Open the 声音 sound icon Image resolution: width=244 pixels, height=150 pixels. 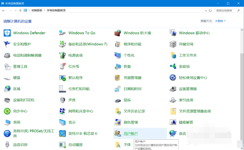(62, 100)
